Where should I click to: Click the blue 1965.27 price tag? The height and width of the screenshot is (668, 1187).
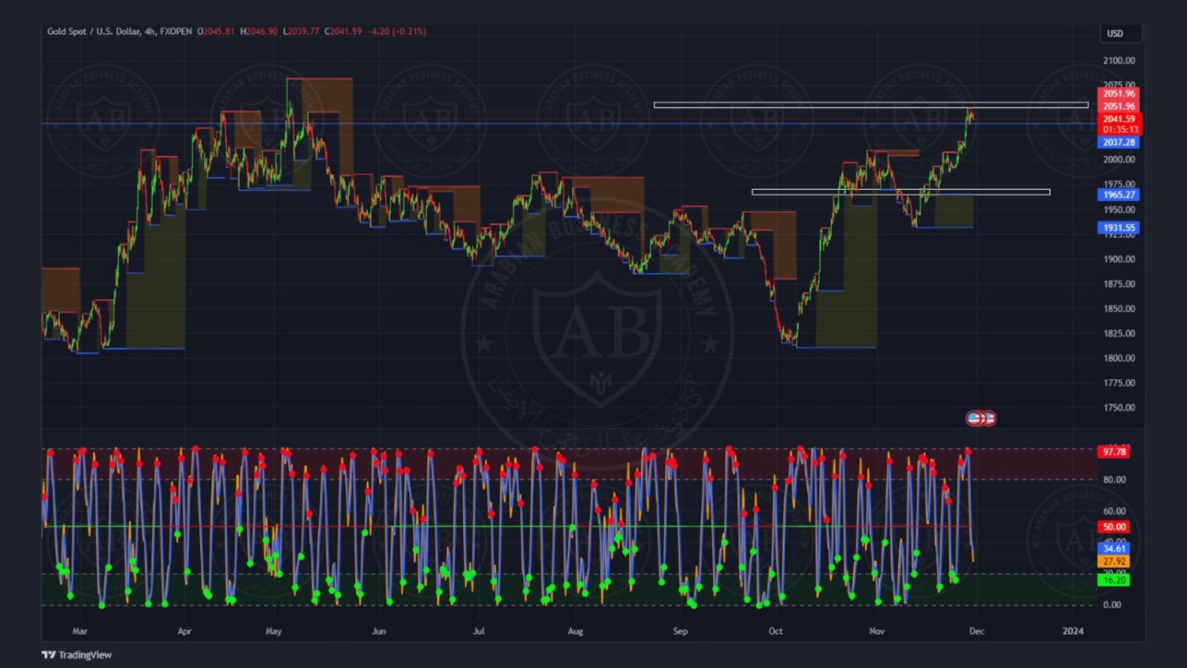coord(1118,195)
